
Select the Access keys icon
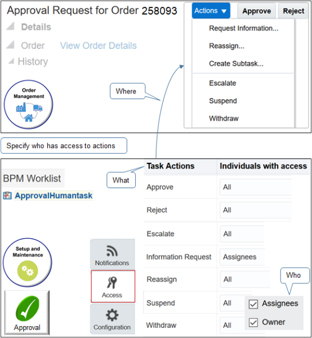(113, 286)
